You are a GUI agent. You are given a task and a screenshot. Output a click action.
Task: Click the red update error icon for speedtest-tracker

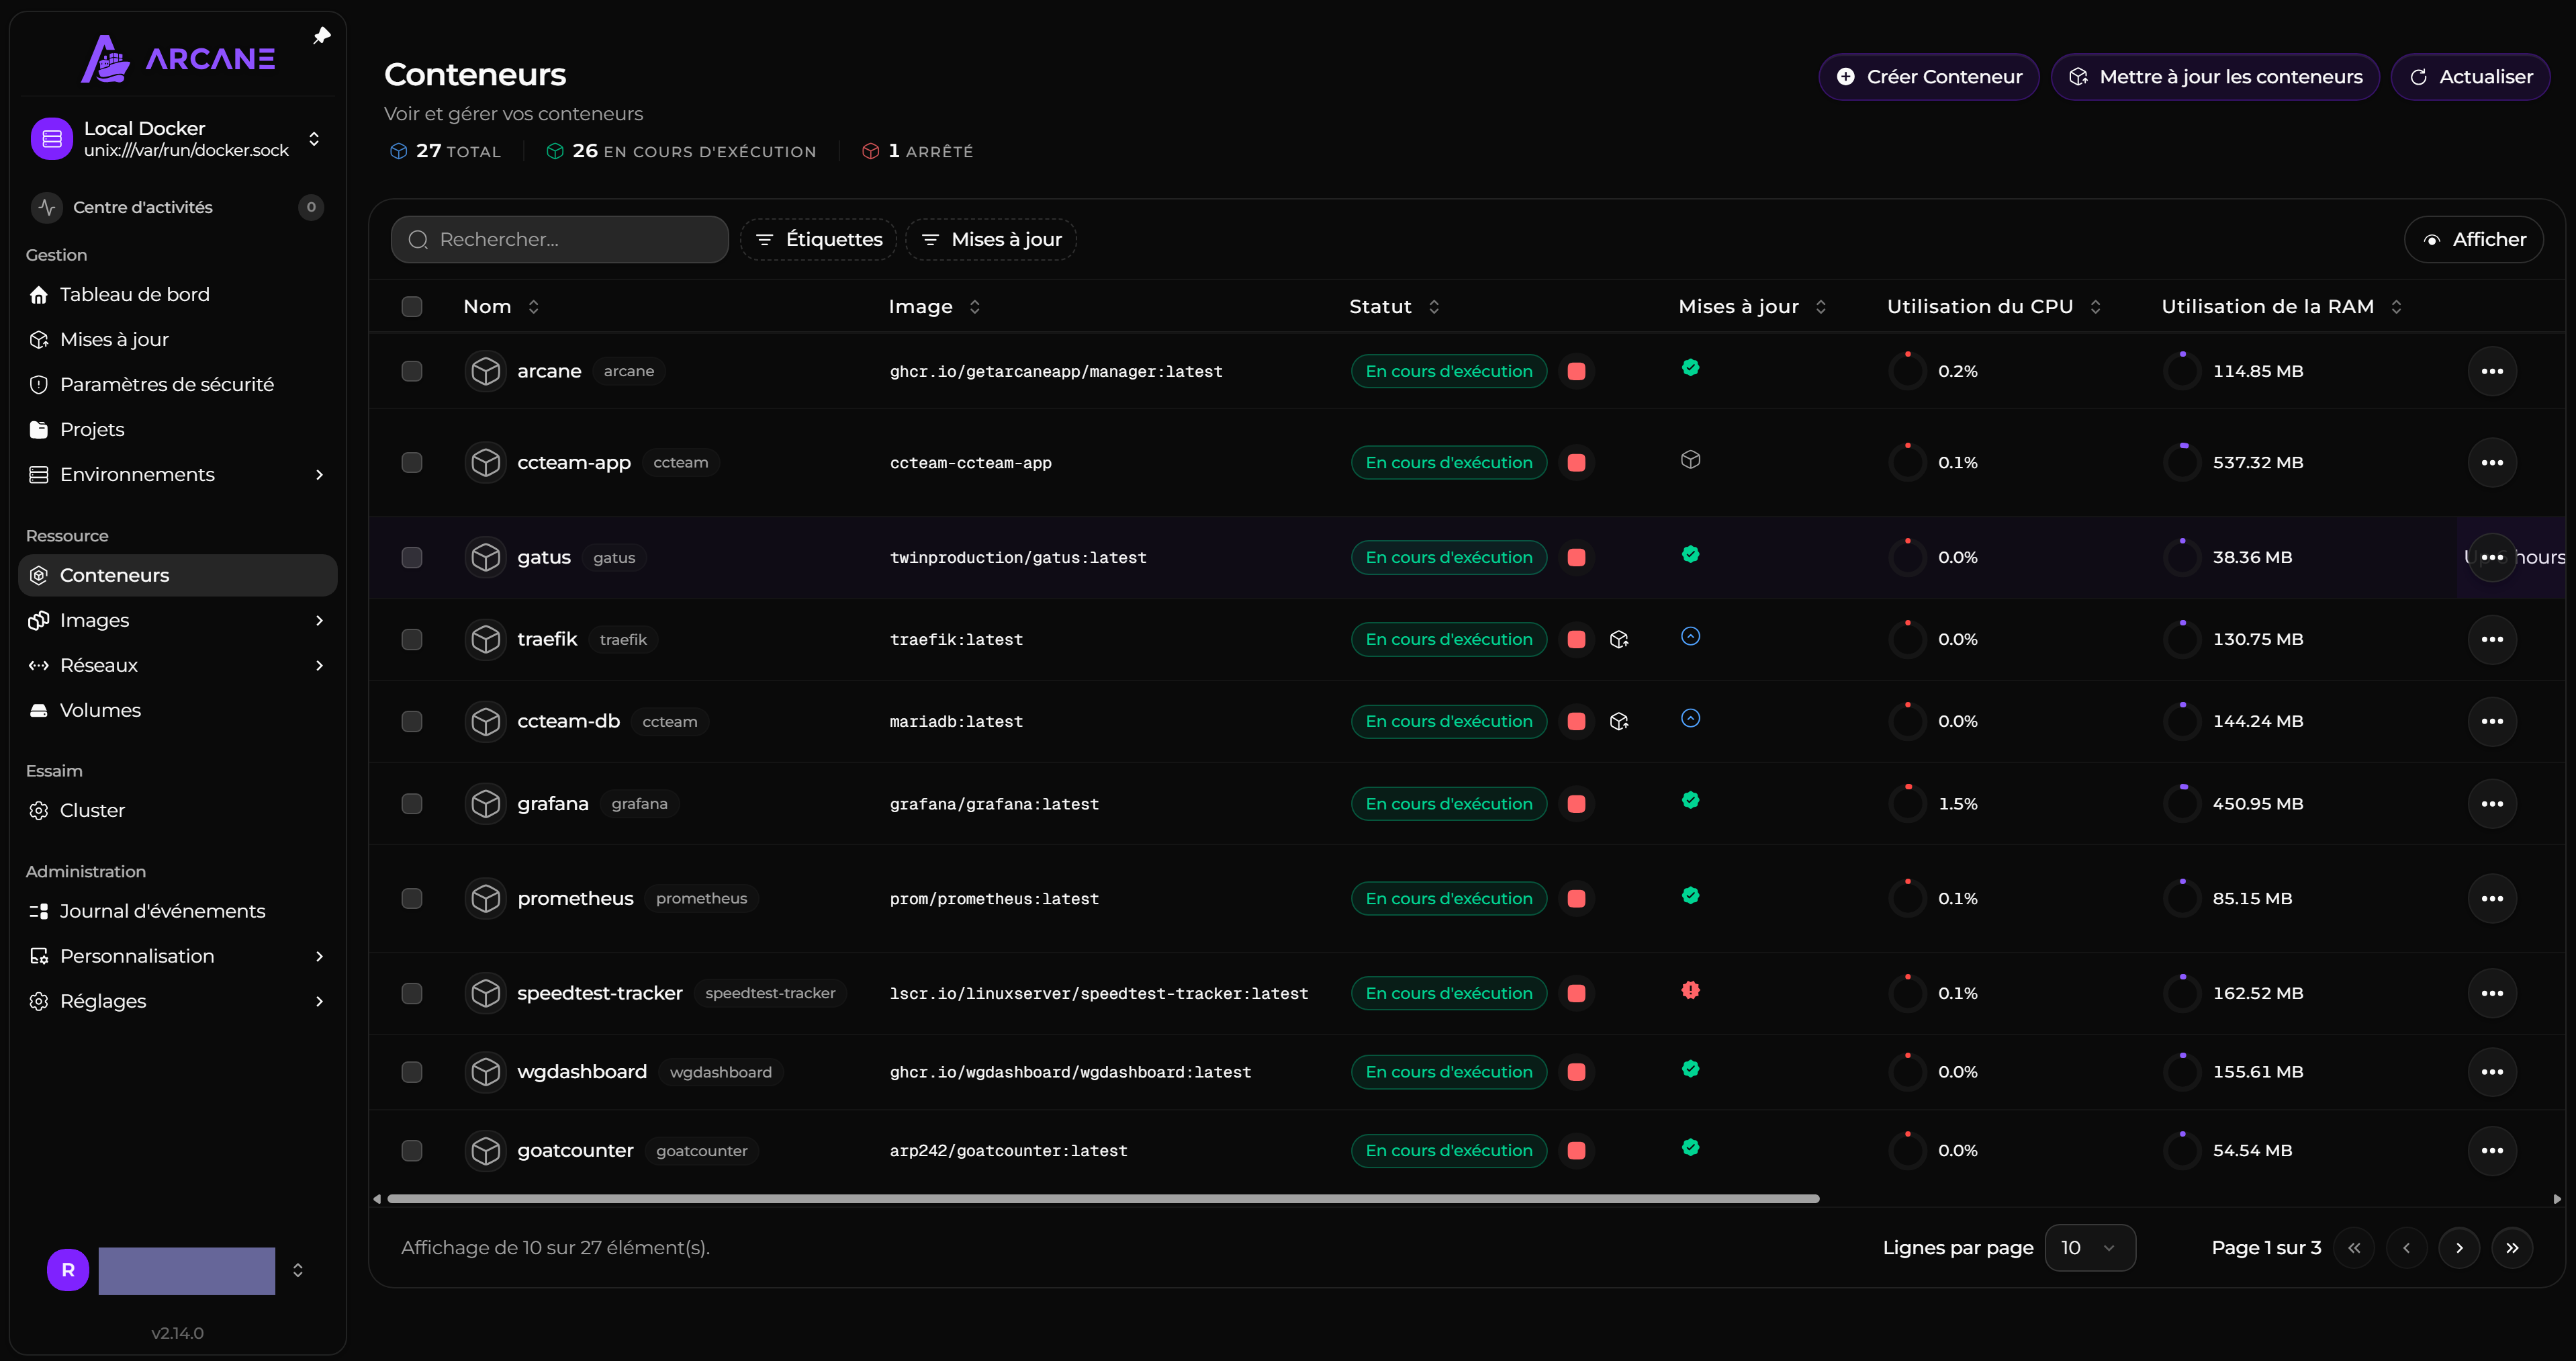click(x=1690, y=990)
